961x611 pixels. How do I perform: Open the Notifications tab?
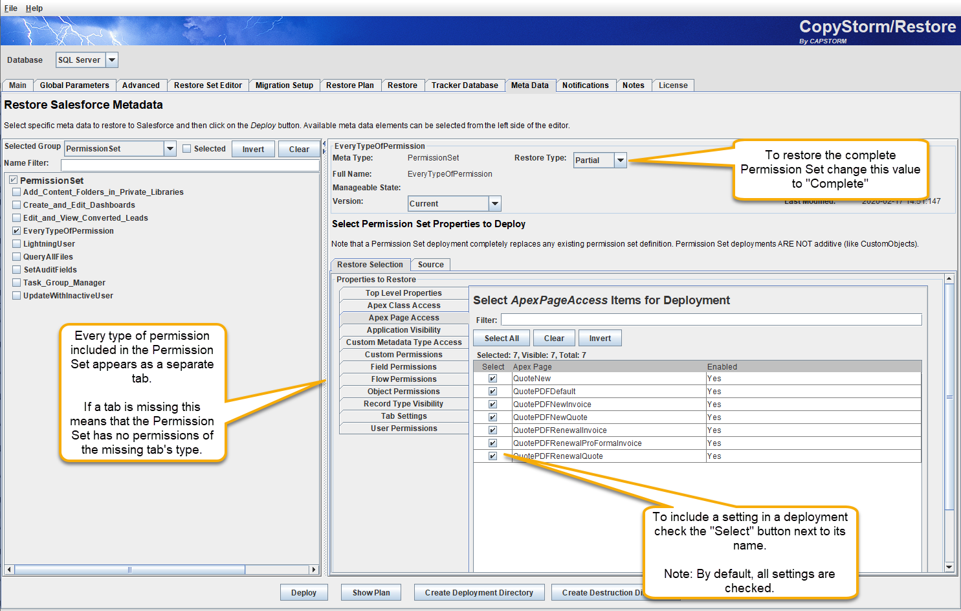pos(586,85)
